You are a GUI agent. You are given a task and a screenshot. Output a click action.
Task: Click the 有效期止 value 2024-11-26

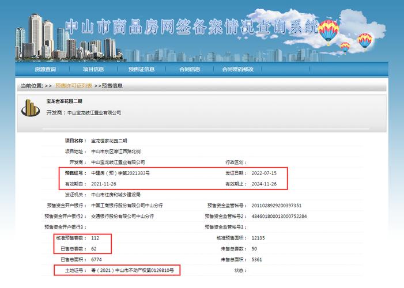pos(264,184)
